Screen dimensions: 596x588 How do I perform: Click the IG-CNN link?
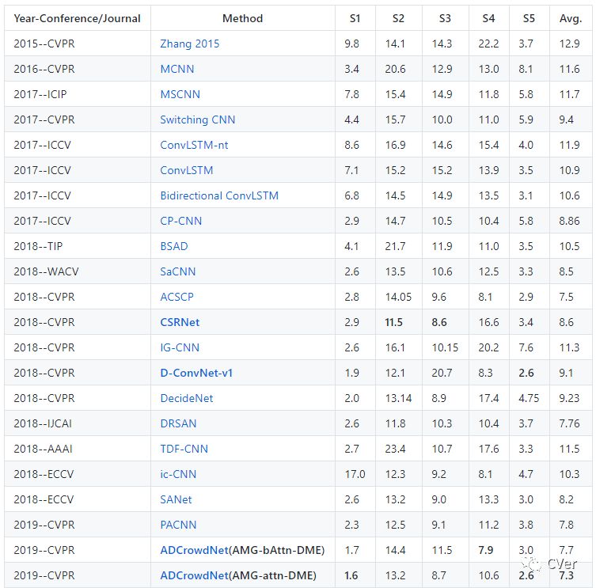tap(180, 347)
